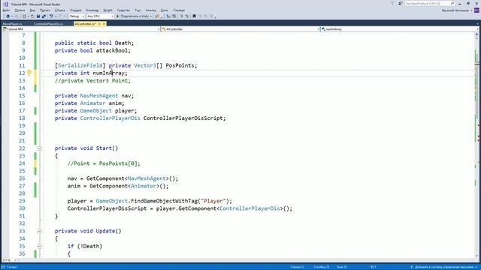
Task: Open the Проект menu
Action: pos(45,10)
